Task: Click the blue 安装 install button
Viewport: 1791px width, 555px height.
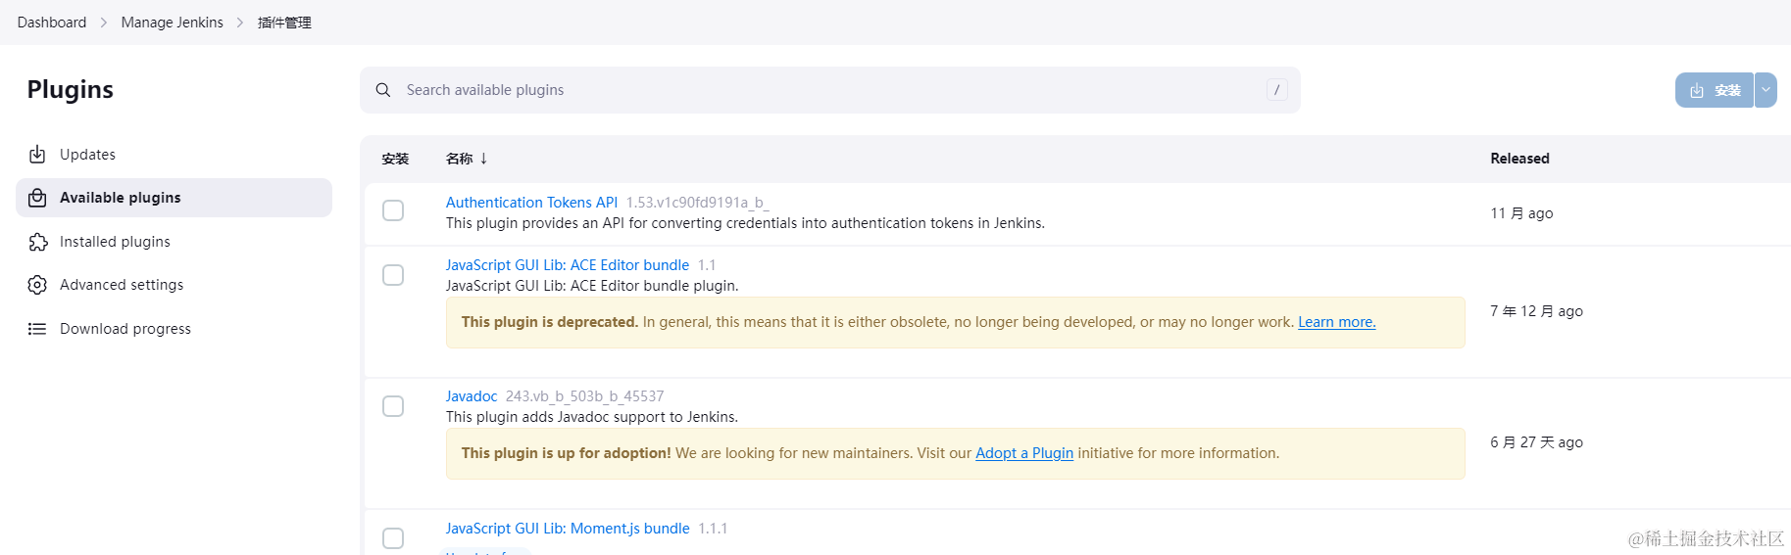Action: click(1715, 90)
